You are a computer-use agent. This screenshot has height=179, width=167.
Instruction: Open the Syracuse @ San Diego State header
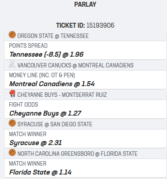(85, 124)
